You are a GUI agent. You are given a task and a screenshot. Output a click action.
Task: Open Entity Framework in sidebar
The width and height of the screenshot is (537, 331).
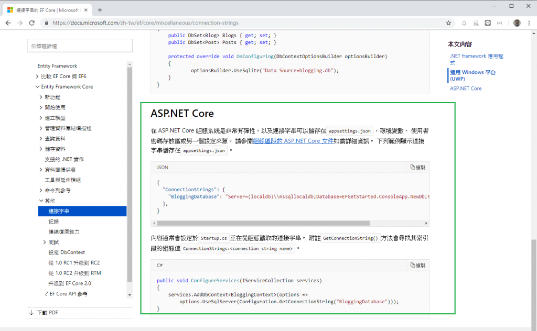point(57,65)
